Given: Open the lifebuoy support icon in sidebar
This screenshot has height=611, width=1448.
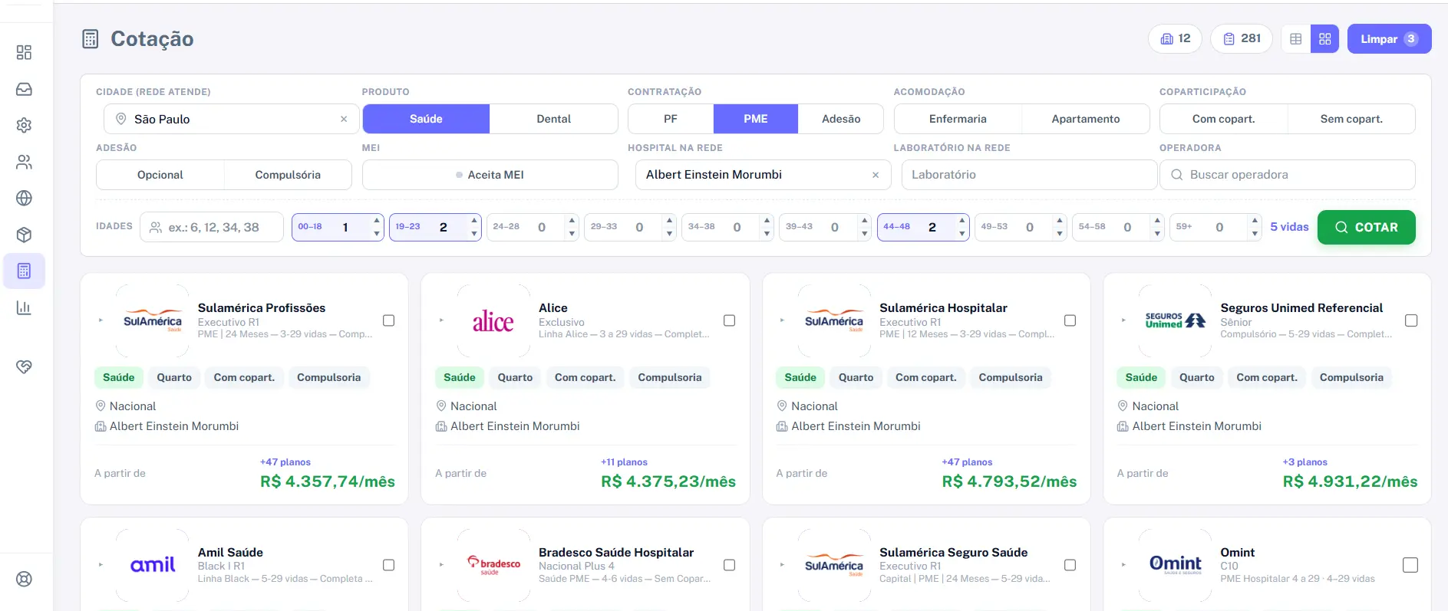Looking at the screenshot, I should 24,579.
